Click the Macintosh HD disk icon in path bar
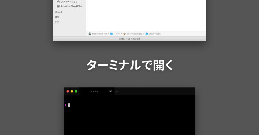 [90, 34]
